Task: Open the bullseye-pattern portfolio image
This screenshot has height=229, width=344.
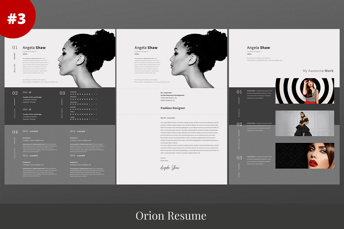Action: (305, 91)
